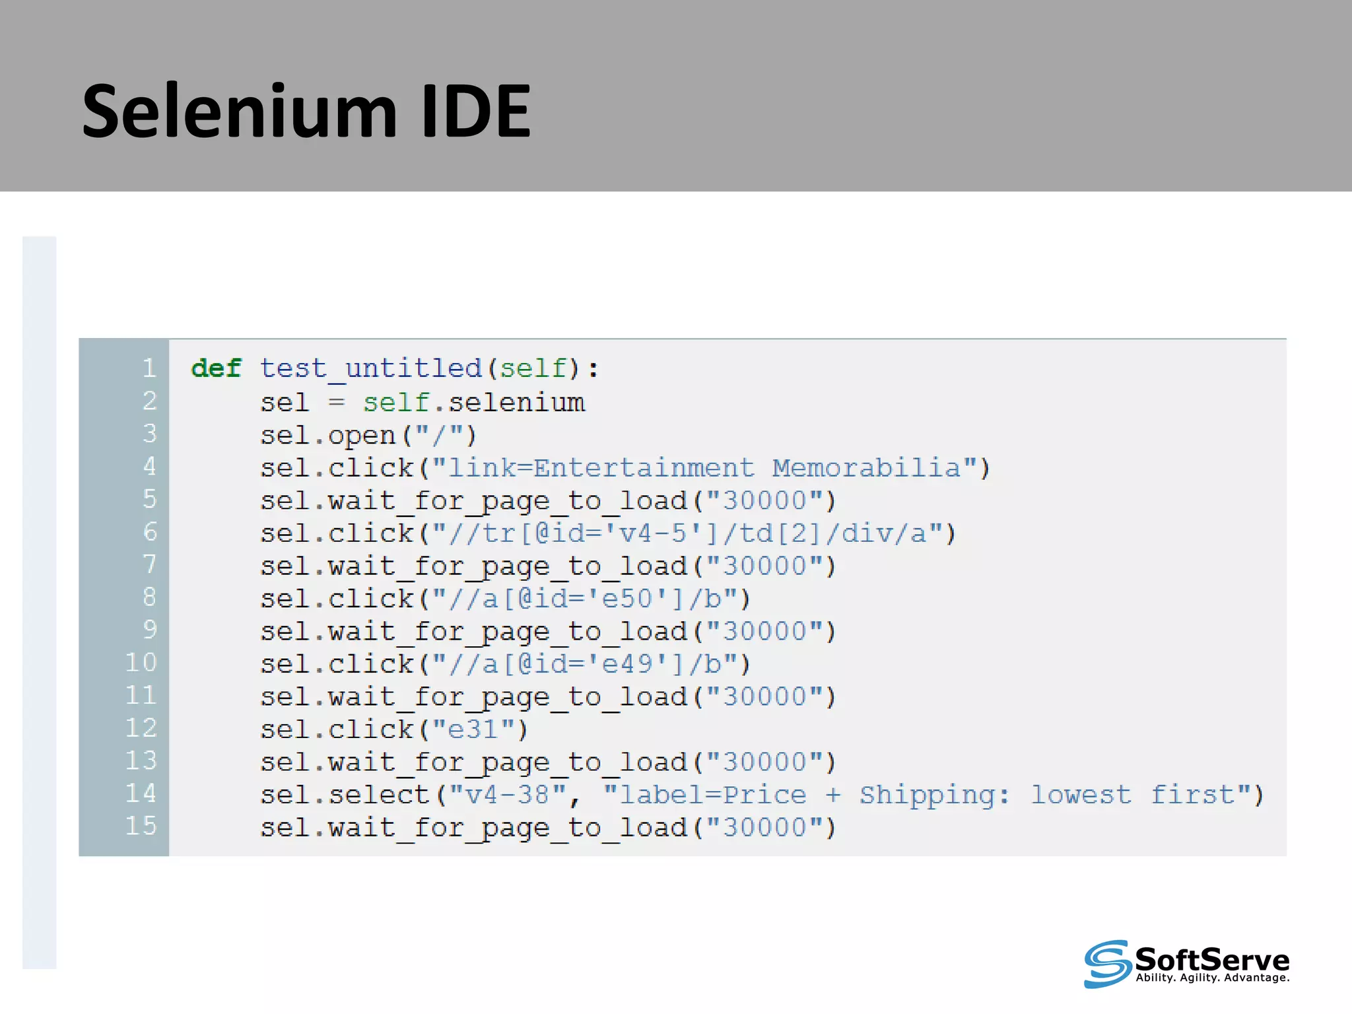Click line number 1 in gutter
Image resolution: width=1352 pixels, height=1014 pixels.
click(150, 368)
